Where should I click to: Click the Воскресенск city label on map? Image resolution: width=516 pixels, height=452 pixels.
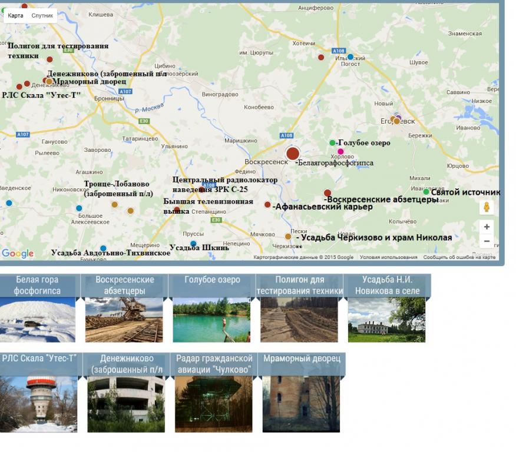coord(266,162)
